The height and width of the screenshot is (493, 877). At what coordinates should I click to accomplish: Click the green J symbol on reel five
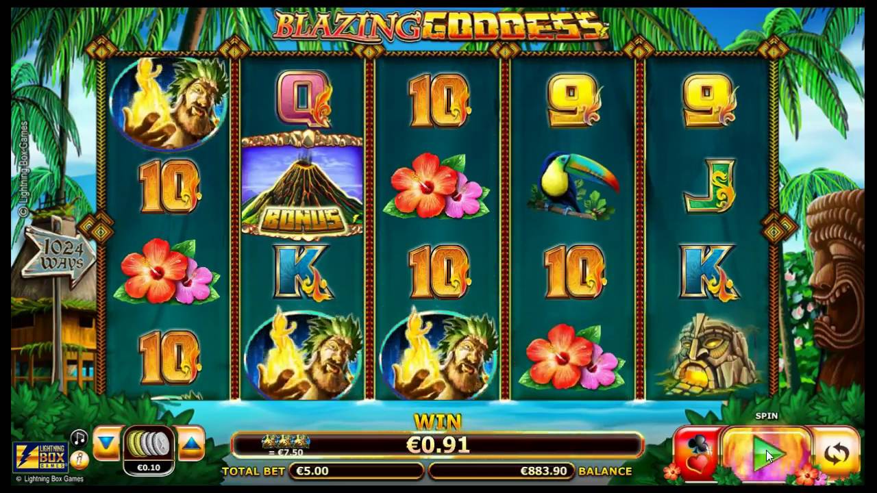709,186
